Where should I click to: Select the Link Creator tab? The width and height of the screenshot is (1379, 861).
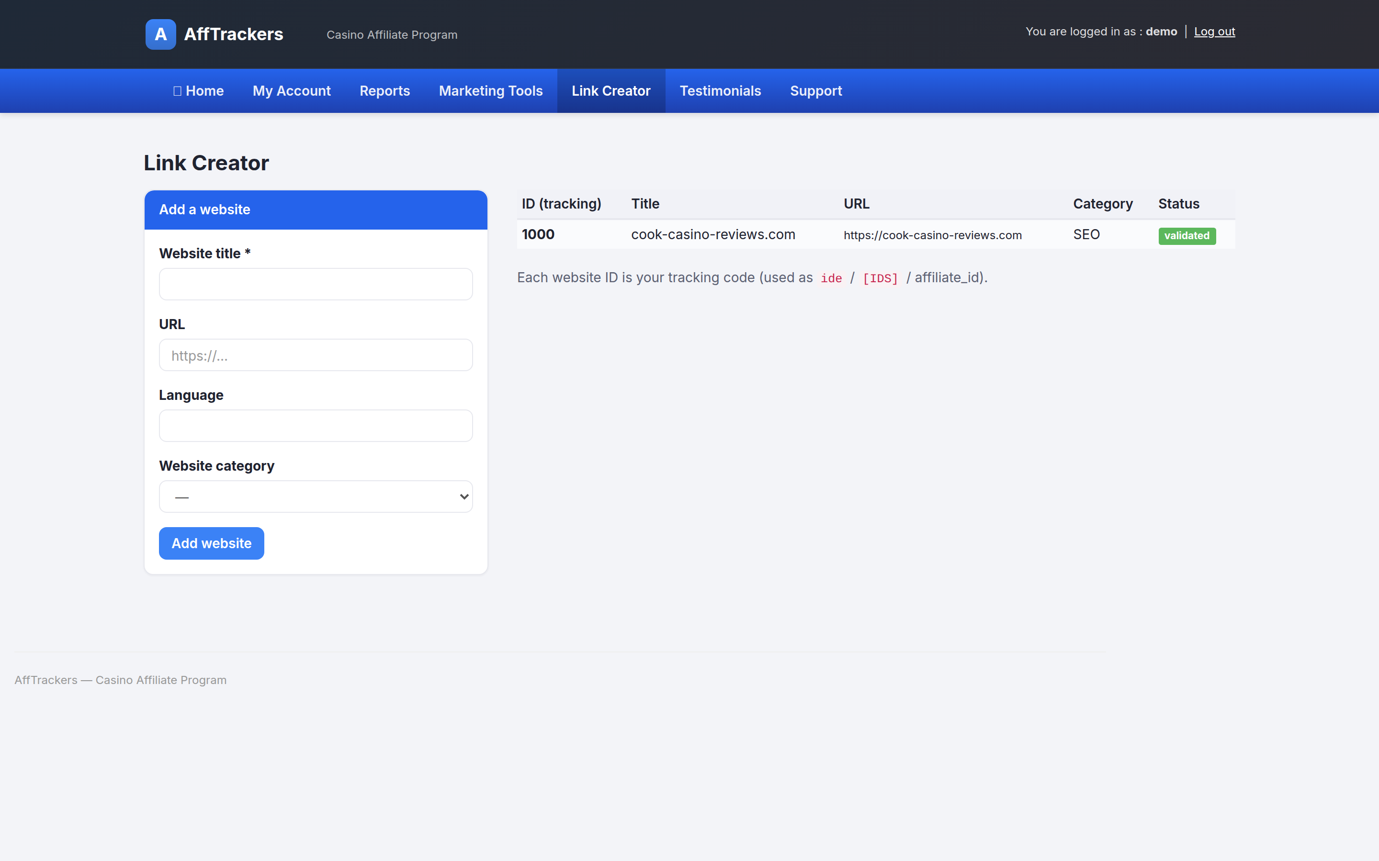(611, 91)
